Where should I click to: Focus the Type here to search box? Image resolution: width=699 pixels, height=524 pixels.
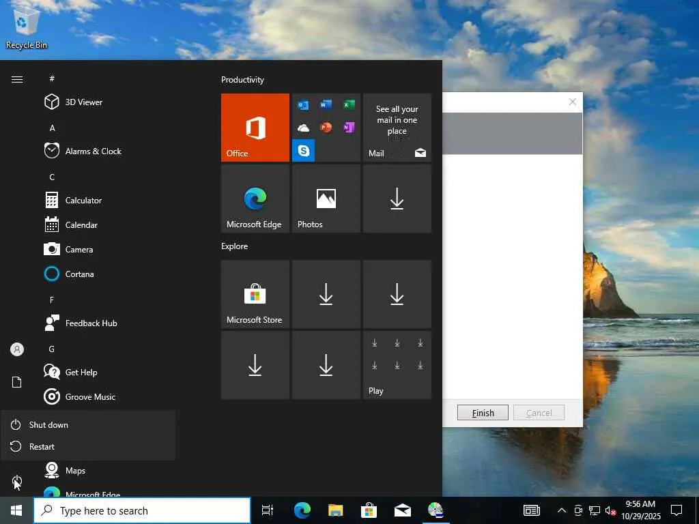[142, 510]
